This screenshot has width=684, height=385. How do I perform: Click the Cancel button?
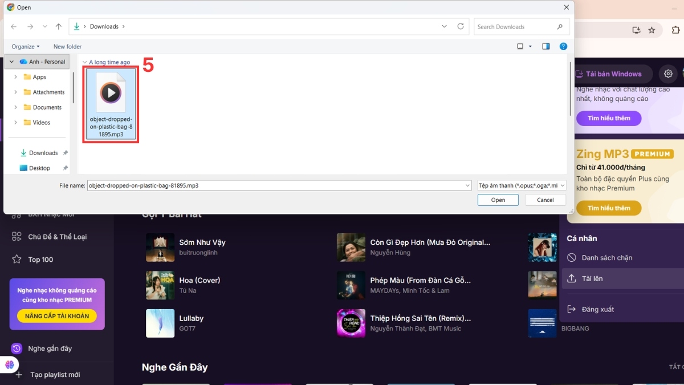tap(545, 200)
